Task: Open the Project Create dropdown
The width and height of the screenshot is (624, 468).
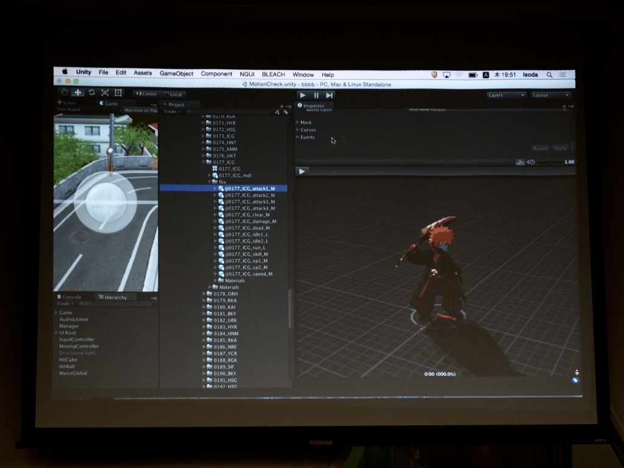Action: click(172, 112)
